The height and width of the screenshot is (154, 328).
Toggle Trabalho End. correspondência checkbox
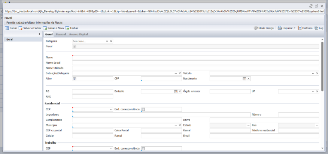[143, 149]
